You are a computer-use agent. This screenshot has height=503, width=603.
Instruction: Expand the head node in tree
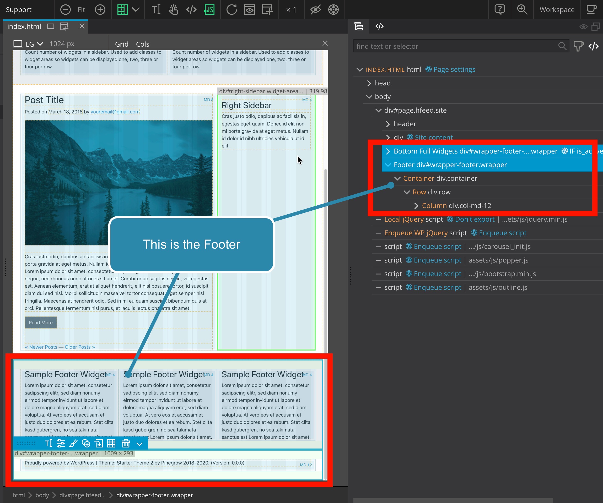[369, 83]
